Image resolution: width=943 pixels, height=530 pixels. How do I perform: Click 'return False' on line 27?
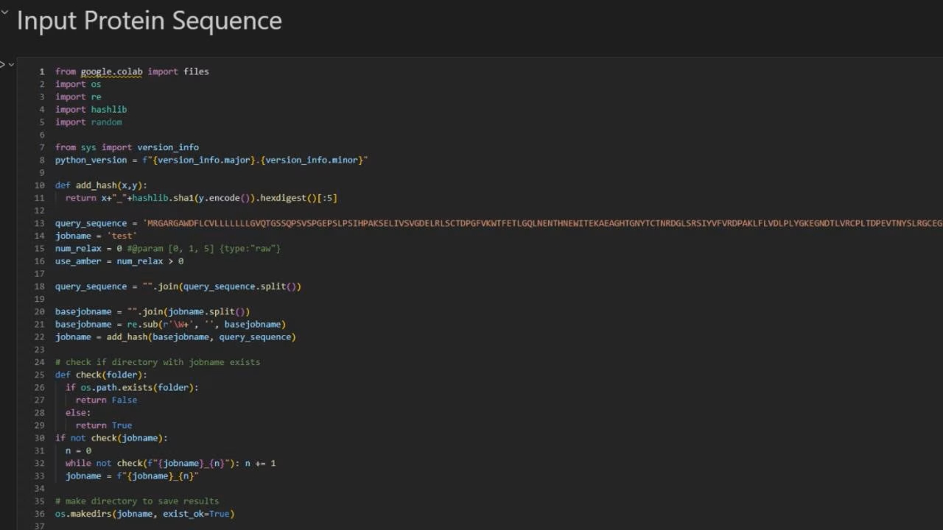click(x=106, y=400)
